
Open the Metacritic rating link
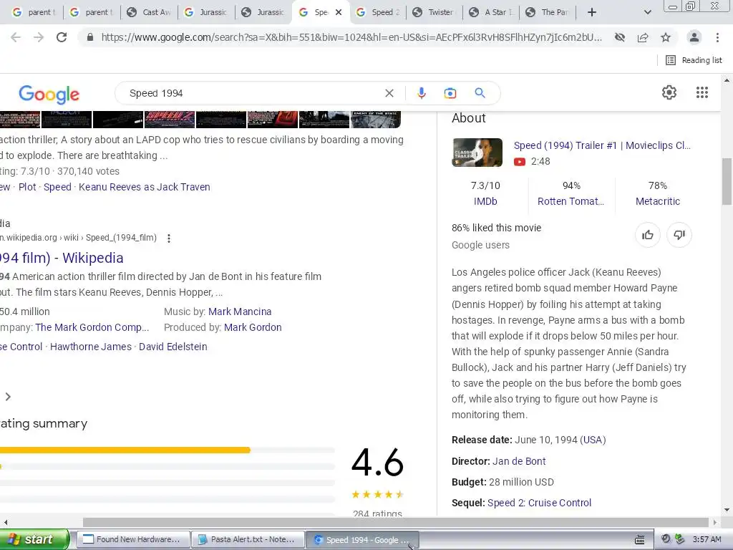point(657,201)
